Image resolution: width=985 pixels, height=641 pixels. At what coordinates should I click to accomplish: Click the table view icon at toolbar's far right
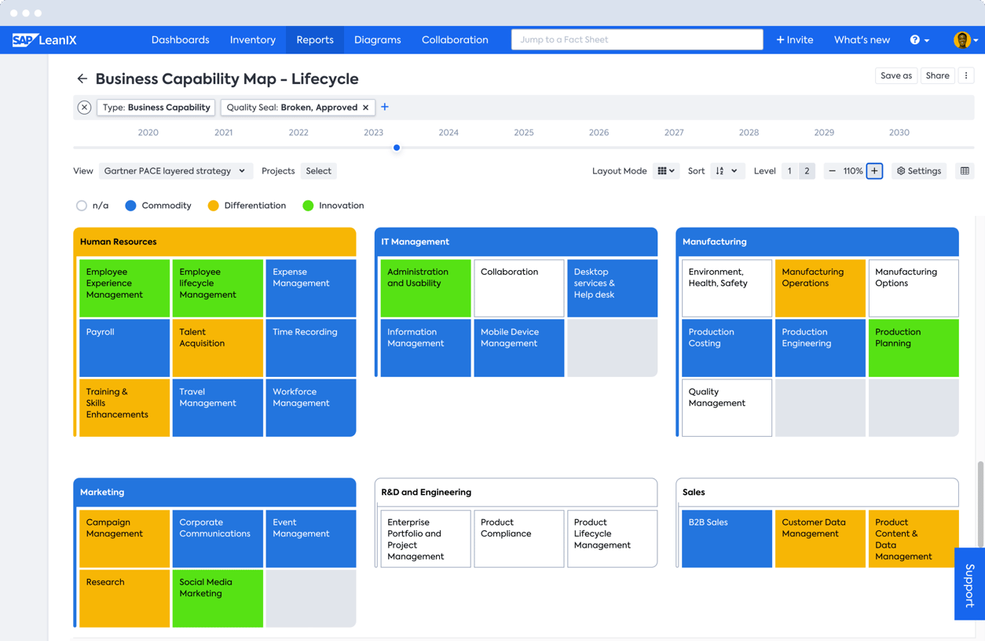[x=965, y=170]
